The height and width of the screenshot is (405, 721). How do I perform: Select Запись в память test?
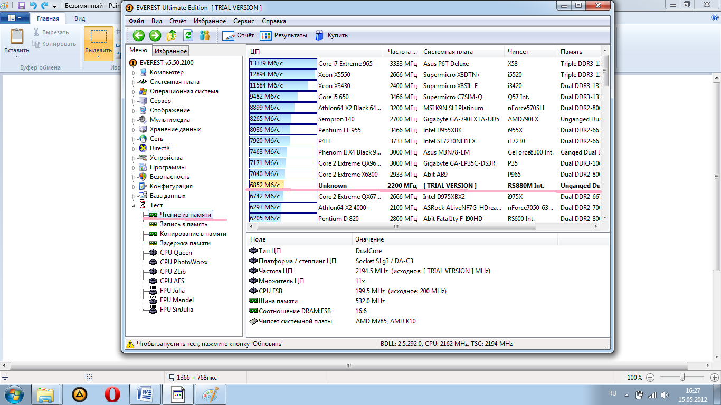coord(184,224)
